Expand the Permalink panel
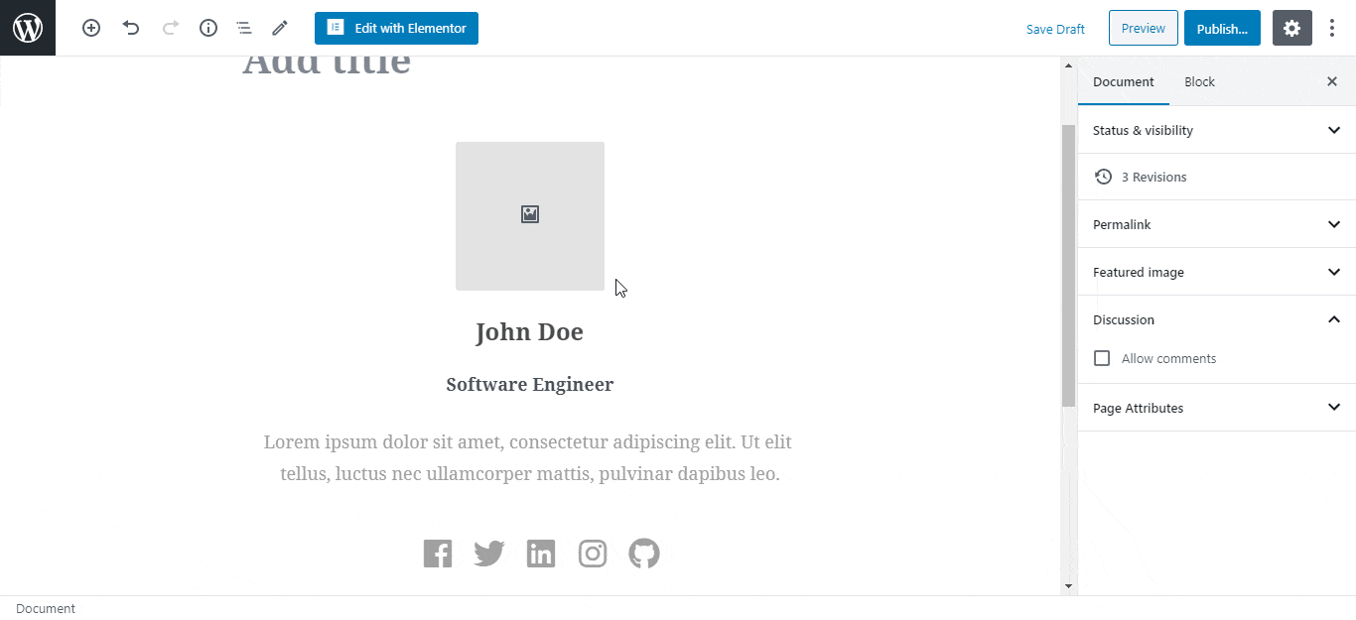 pyautogui.click(x=1217, y=224)
